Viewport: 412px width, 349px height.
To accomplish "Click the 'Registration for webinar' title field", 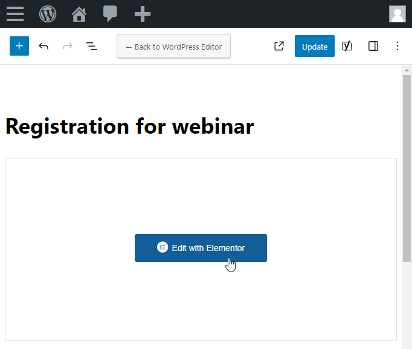I will coord(129,126).
